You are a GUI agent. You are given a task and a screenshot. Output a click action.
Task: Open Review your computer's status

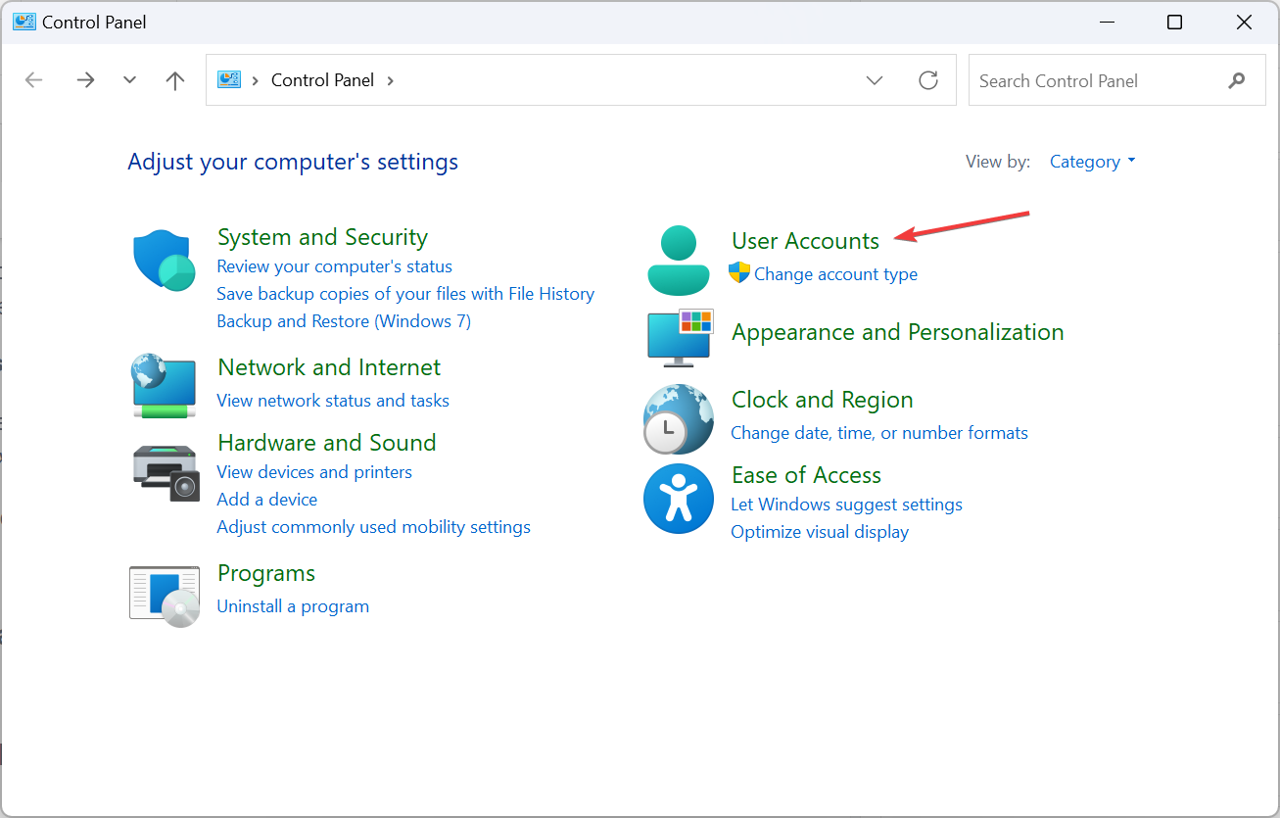click(x=334, y=266)
